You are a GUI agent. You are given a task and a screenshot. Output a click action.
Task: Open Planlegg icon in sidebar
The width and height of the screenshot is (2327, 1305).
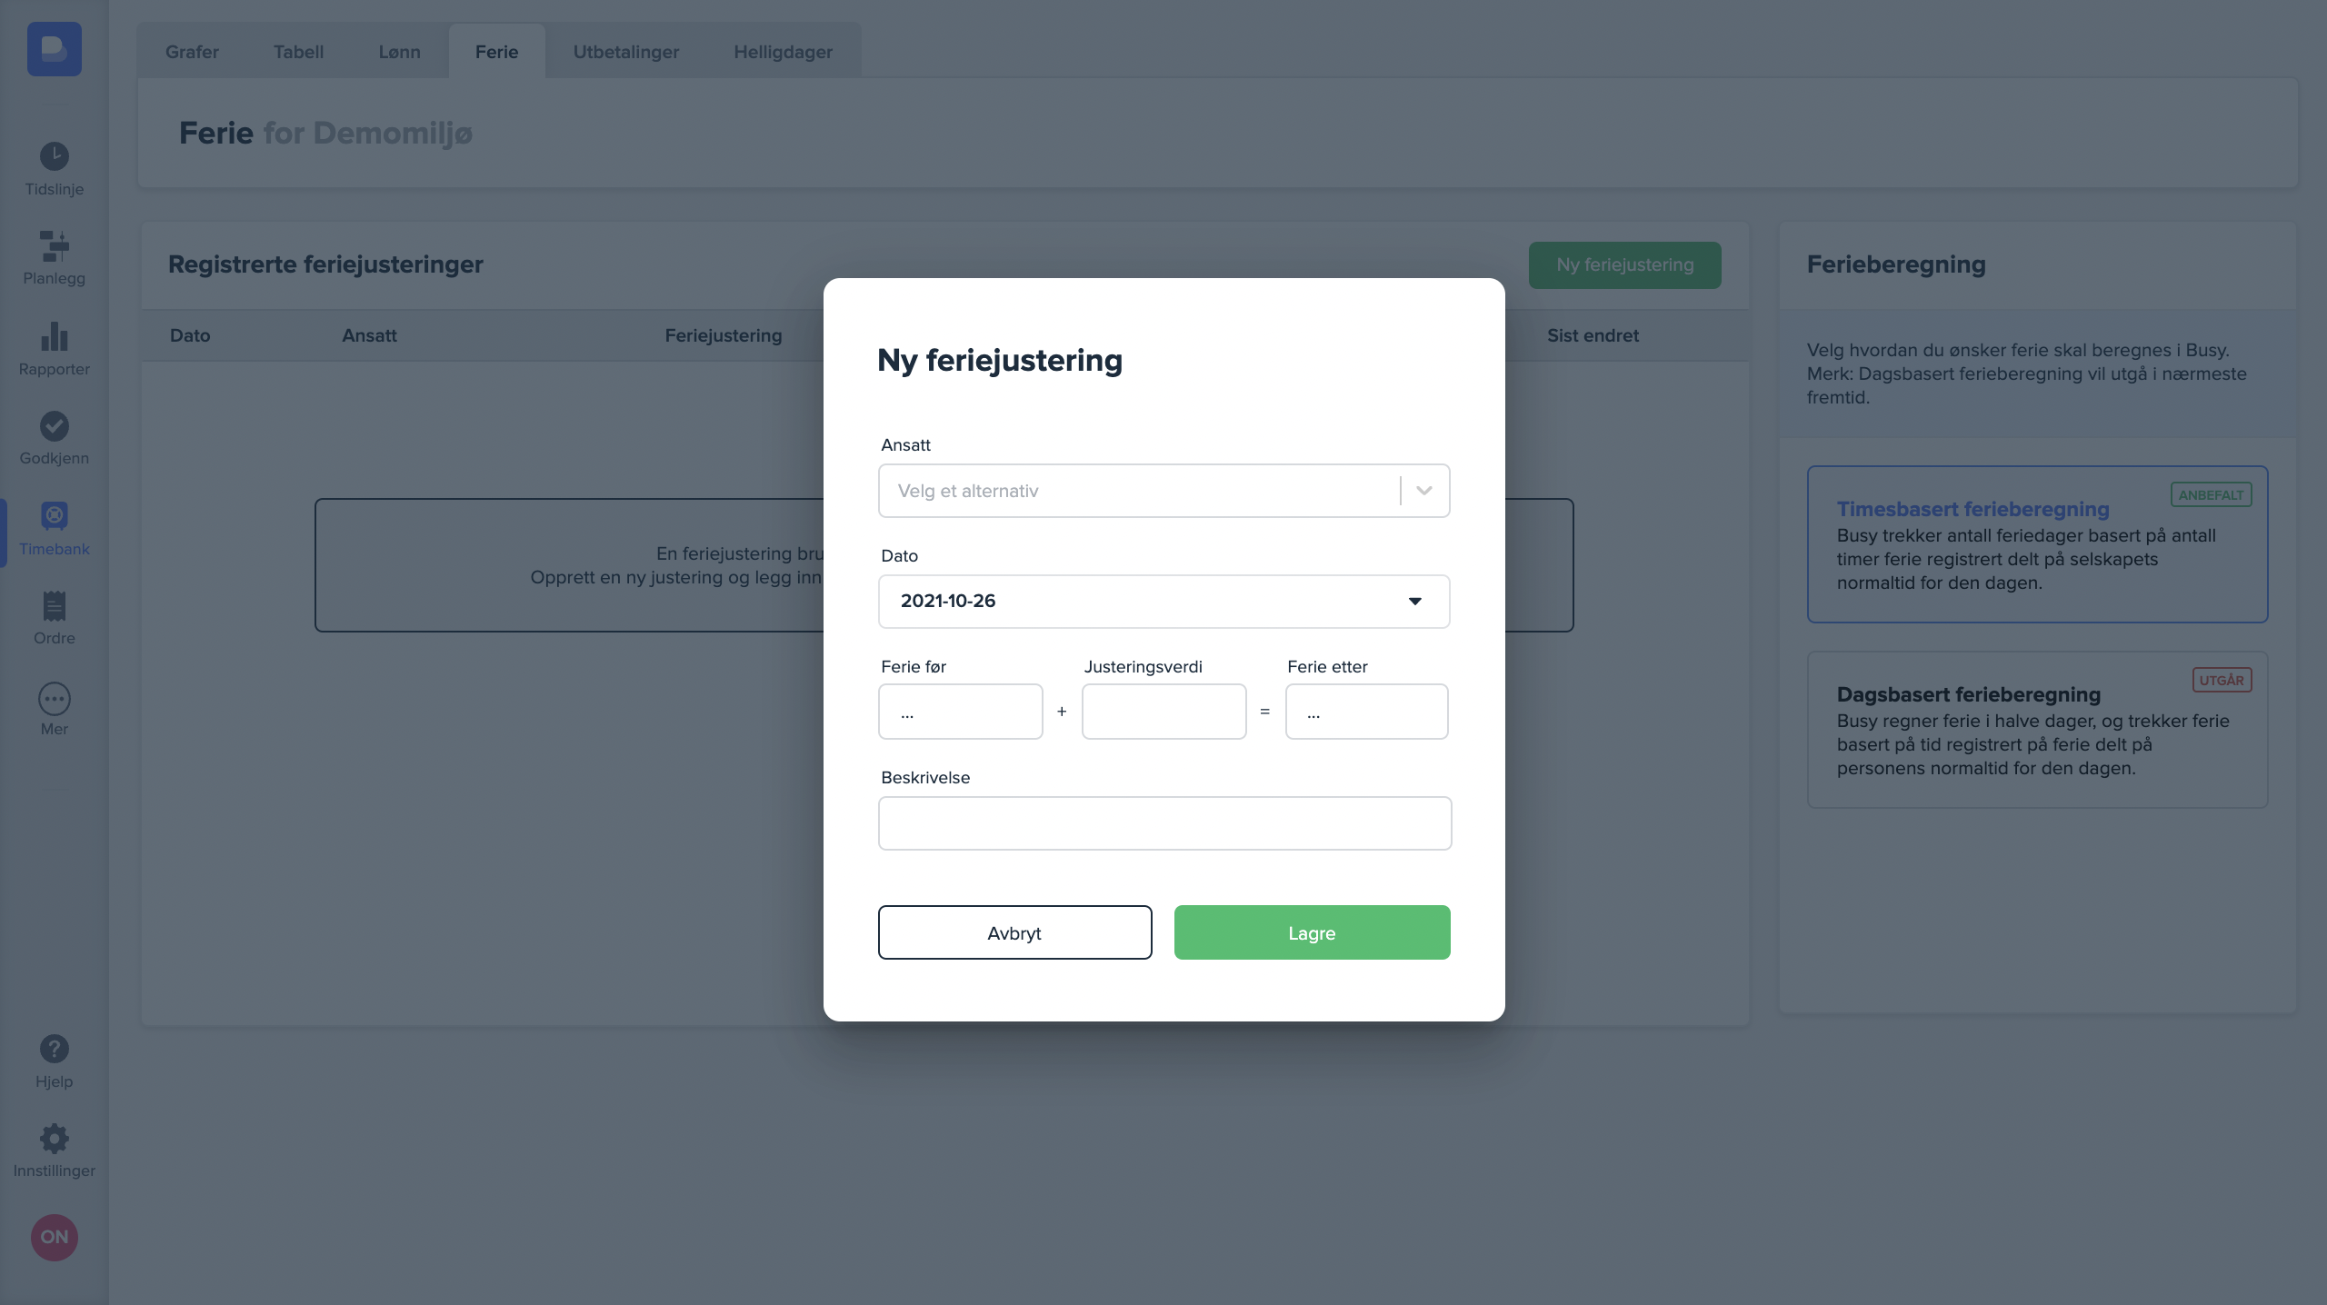pyautogui.click(x=54, y=246)
